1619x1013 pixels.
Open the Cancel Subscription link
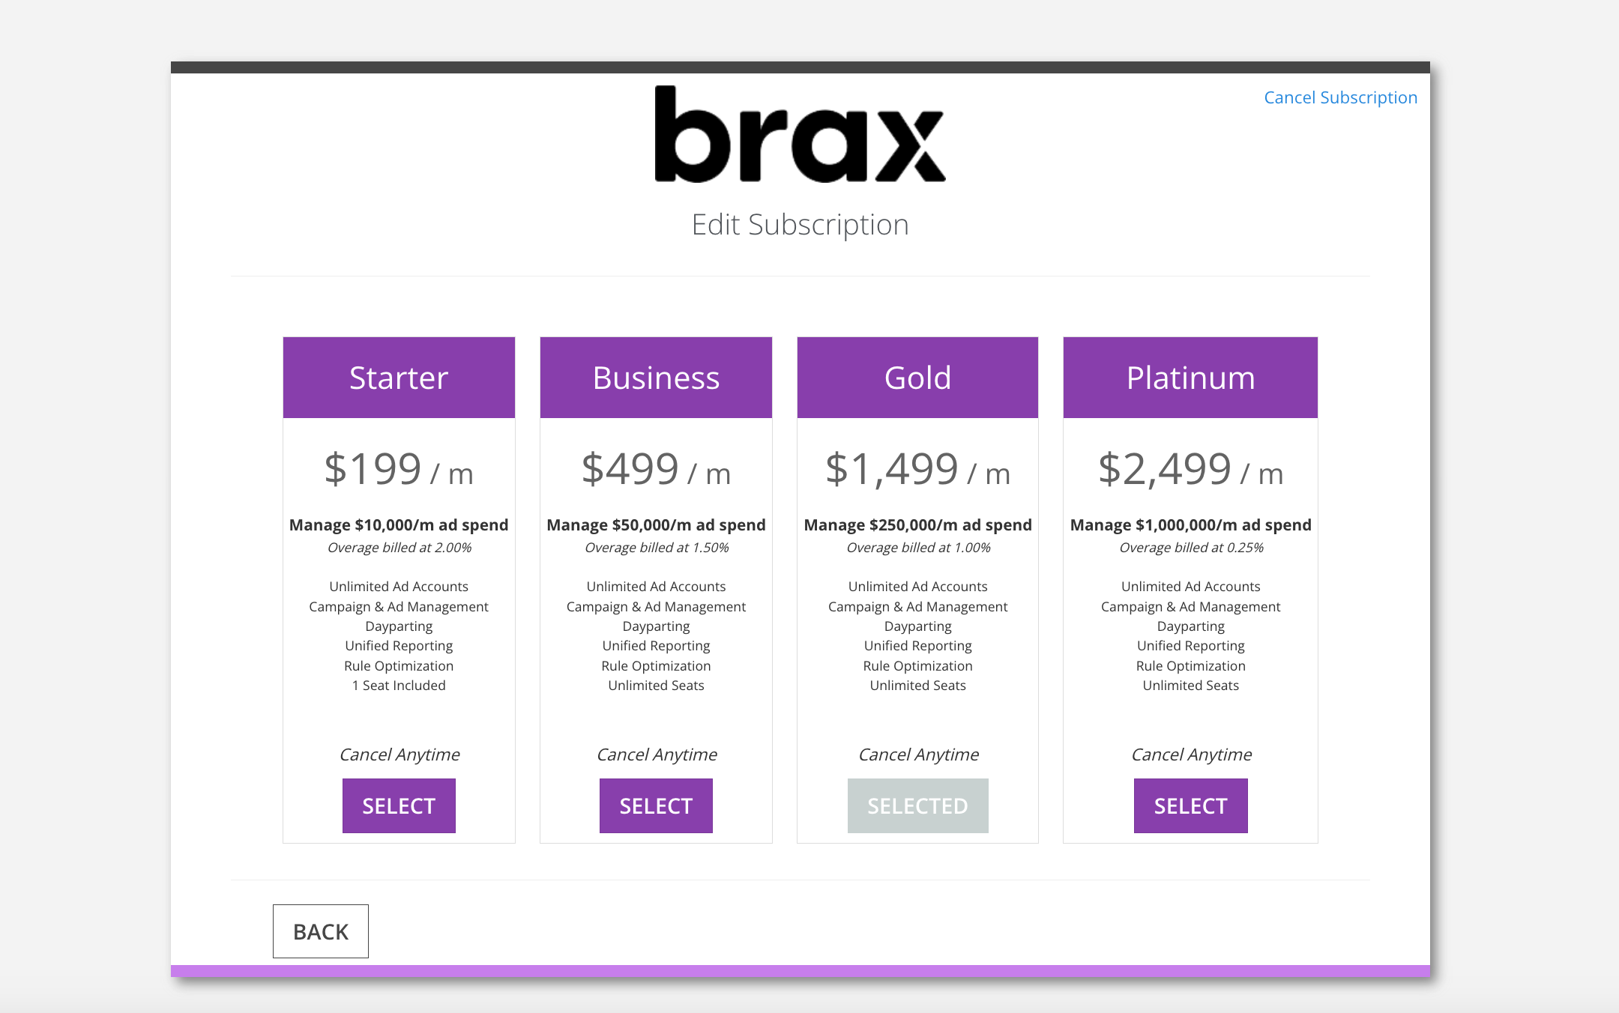click(1340, 97)
